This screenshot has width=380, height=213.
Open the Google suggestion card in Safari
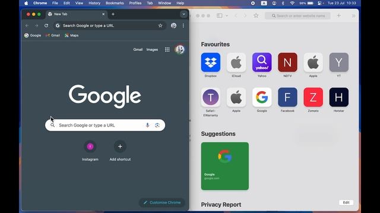pyautogui.click(x=225, y=166)
